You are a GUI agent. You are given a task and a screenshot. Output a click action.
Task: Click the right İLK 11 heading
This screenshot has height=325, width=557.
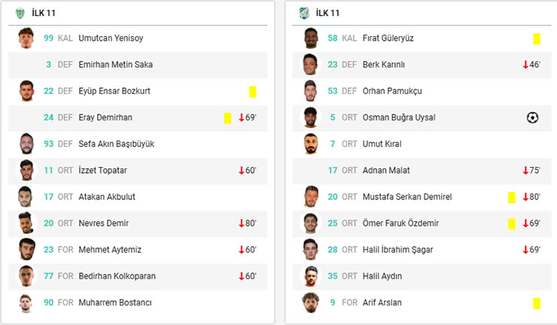click(328, 13)
